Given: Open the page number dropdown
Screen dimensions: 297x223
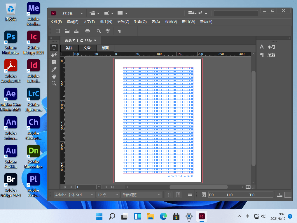Looking at the screenshot, I should pyautogui.click(x=99, y=187).
